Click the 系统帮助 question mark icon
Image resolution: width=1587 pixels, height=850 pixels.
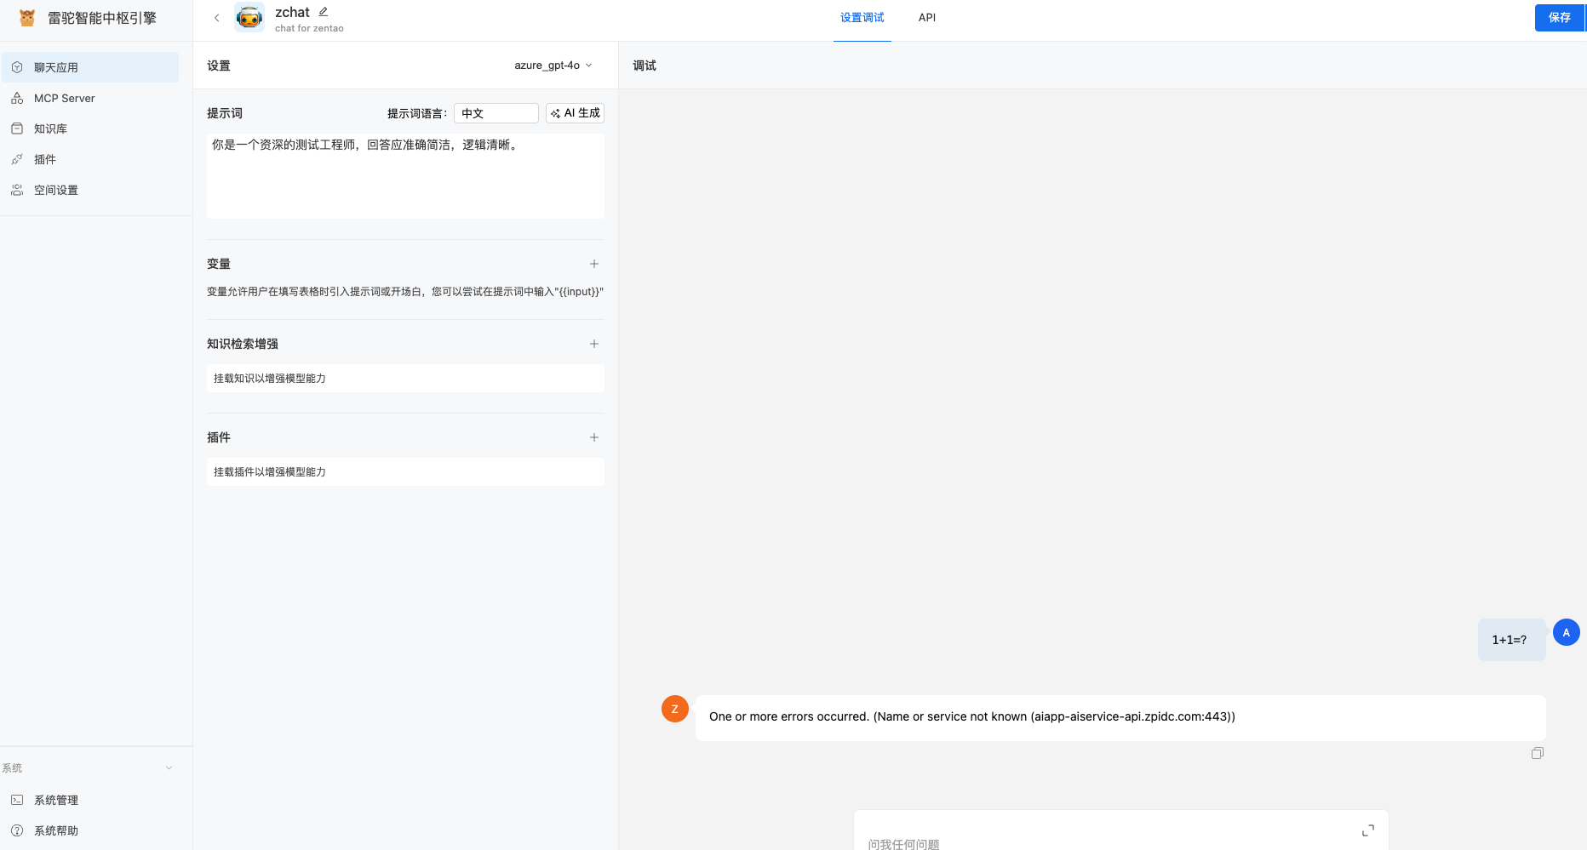point(17,830)
